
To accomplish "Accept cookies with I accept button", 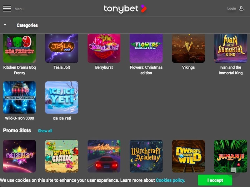I will pos(215,180).
